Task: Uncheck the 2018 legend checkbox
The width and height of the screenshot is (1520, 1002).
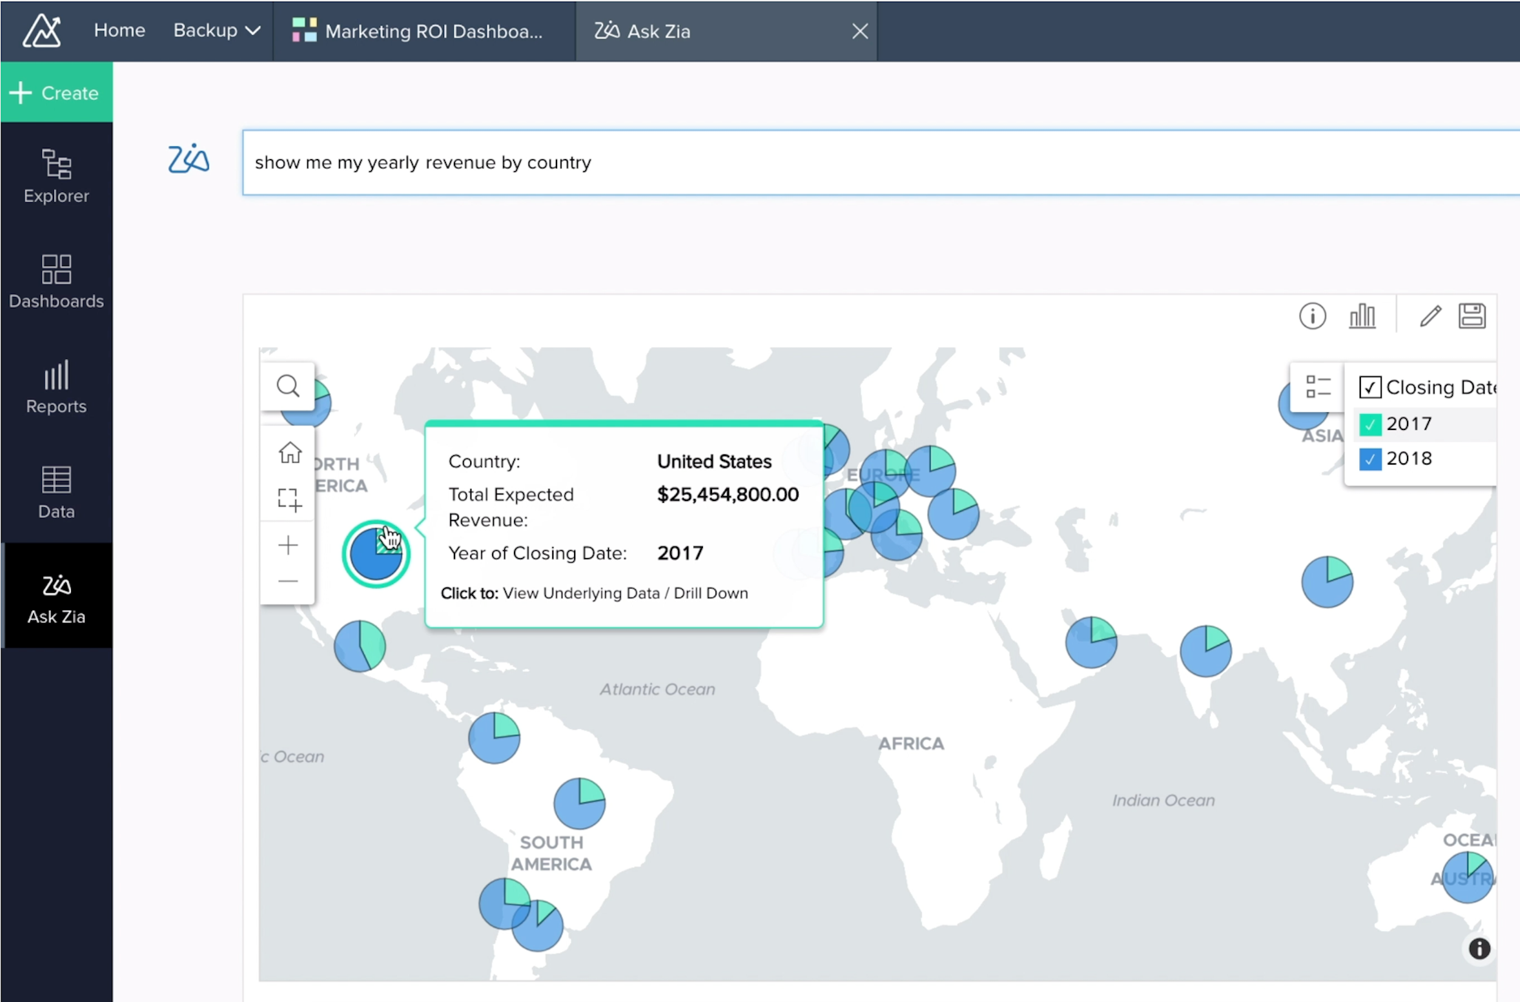Action: point(1369,459)
